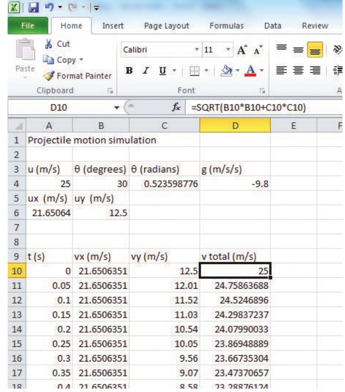Expand the font size dropdown
The height and width of the screenshot is (392, 345).
pos(228,49)
